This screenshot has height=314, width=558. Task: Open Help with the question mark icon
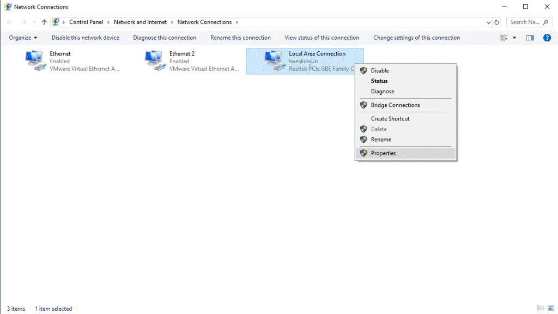tap(547, 38)
